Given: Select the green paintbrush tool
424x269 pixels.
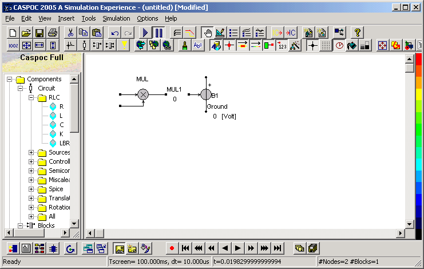Looking at the screenshot, I should tap(185, 45).
